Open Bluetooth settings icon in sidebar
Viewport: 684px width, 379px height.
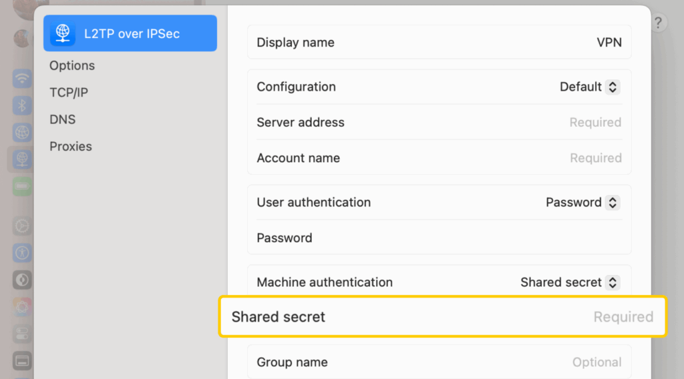click(x=23, y=105)
